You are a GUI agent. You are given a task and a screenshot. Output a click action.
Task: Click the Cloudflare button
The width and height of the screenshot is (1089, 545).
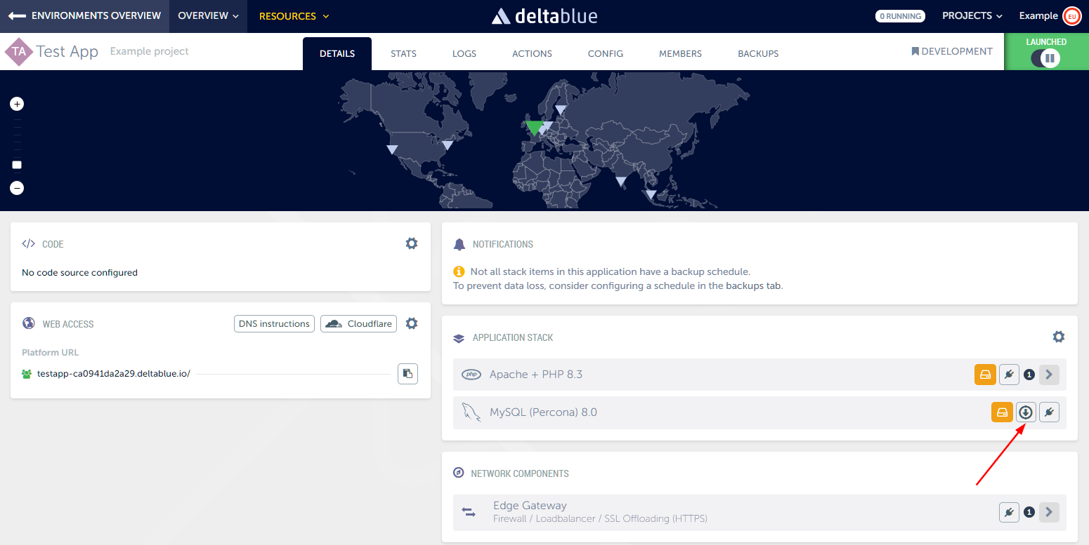(x=358, y=323)
